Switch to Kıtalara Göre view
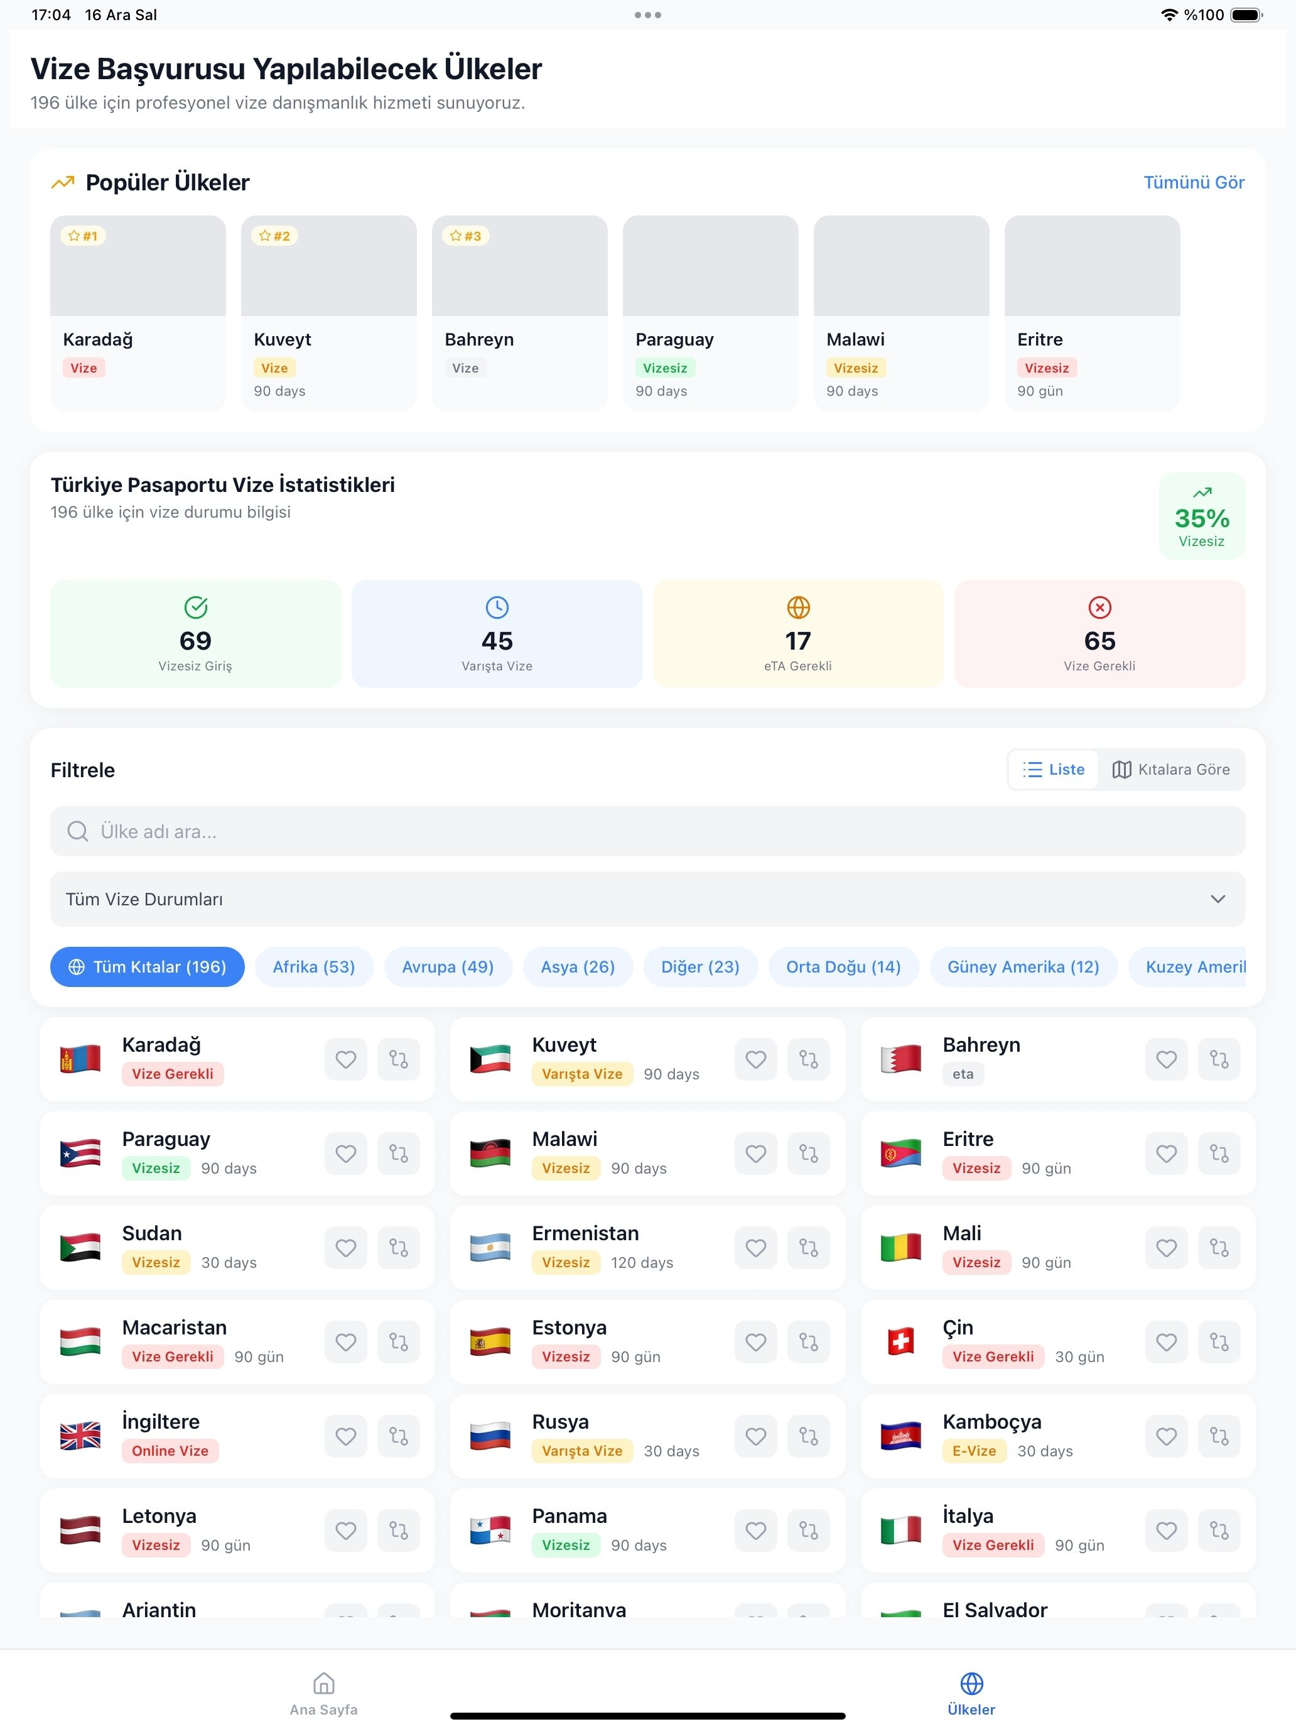Screen dimensions: 1296x1729 click(1170, 769)
